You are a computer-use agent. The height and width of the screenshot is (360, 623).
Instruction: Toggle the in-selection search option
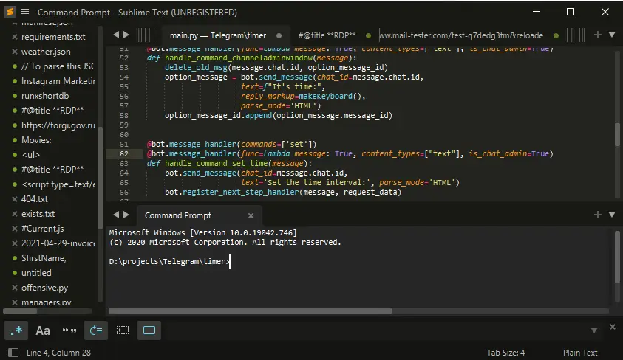tap(123, 330)
